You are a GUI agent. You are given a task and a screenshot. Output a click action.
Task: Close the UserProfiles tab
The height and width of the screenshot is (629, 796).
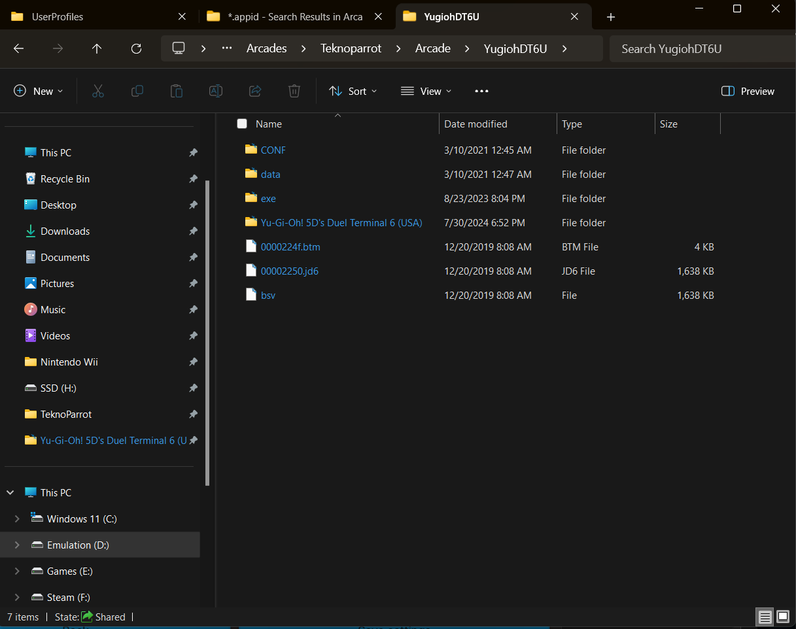click(x=182, y=16)
